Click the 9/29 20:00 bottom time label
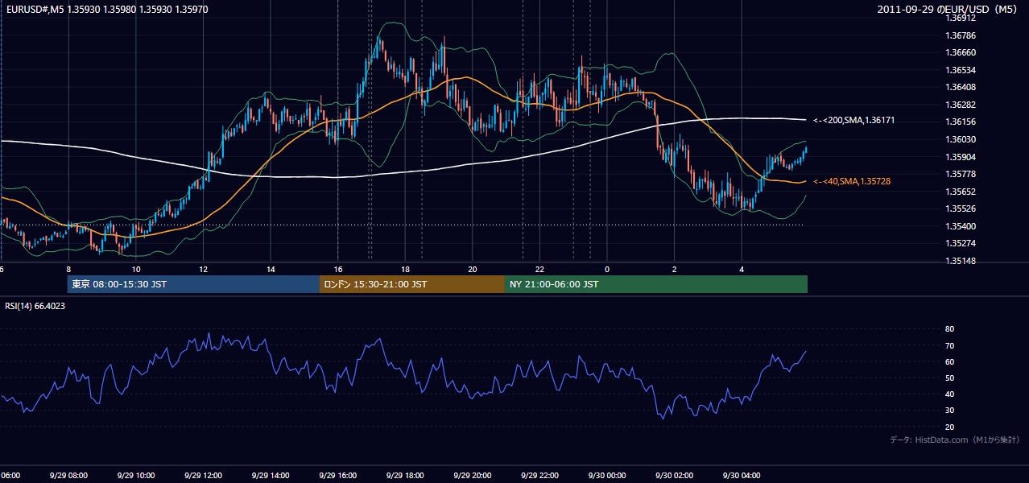This screenshot has width=1029, height=483. 472,476
